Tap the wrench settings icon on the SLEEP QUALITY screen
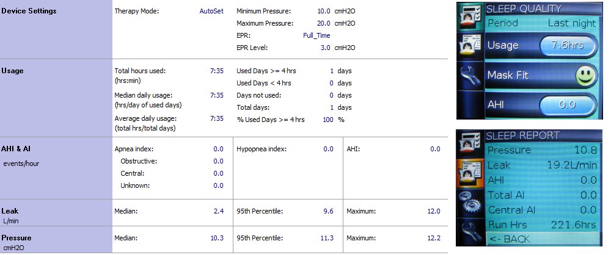 point(469,76)
